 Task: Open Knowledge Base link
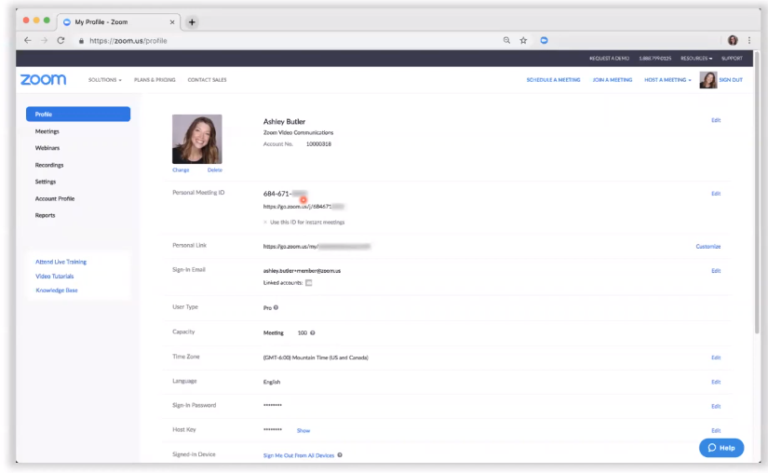pos(57,291)
